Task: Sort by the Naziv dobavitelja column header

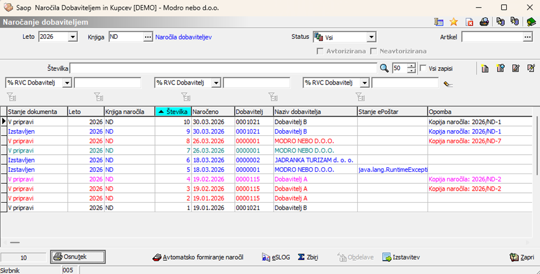Action: [x=315, y=111]
